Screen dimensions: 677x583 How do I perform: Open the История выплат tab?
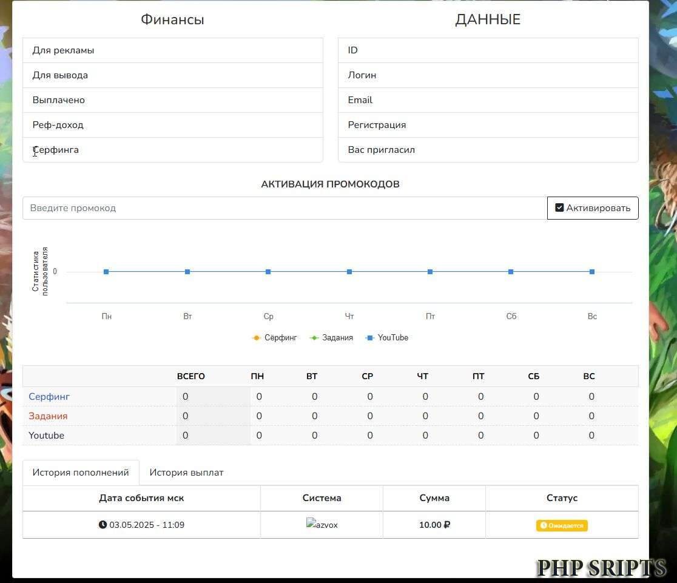[186, 471]
